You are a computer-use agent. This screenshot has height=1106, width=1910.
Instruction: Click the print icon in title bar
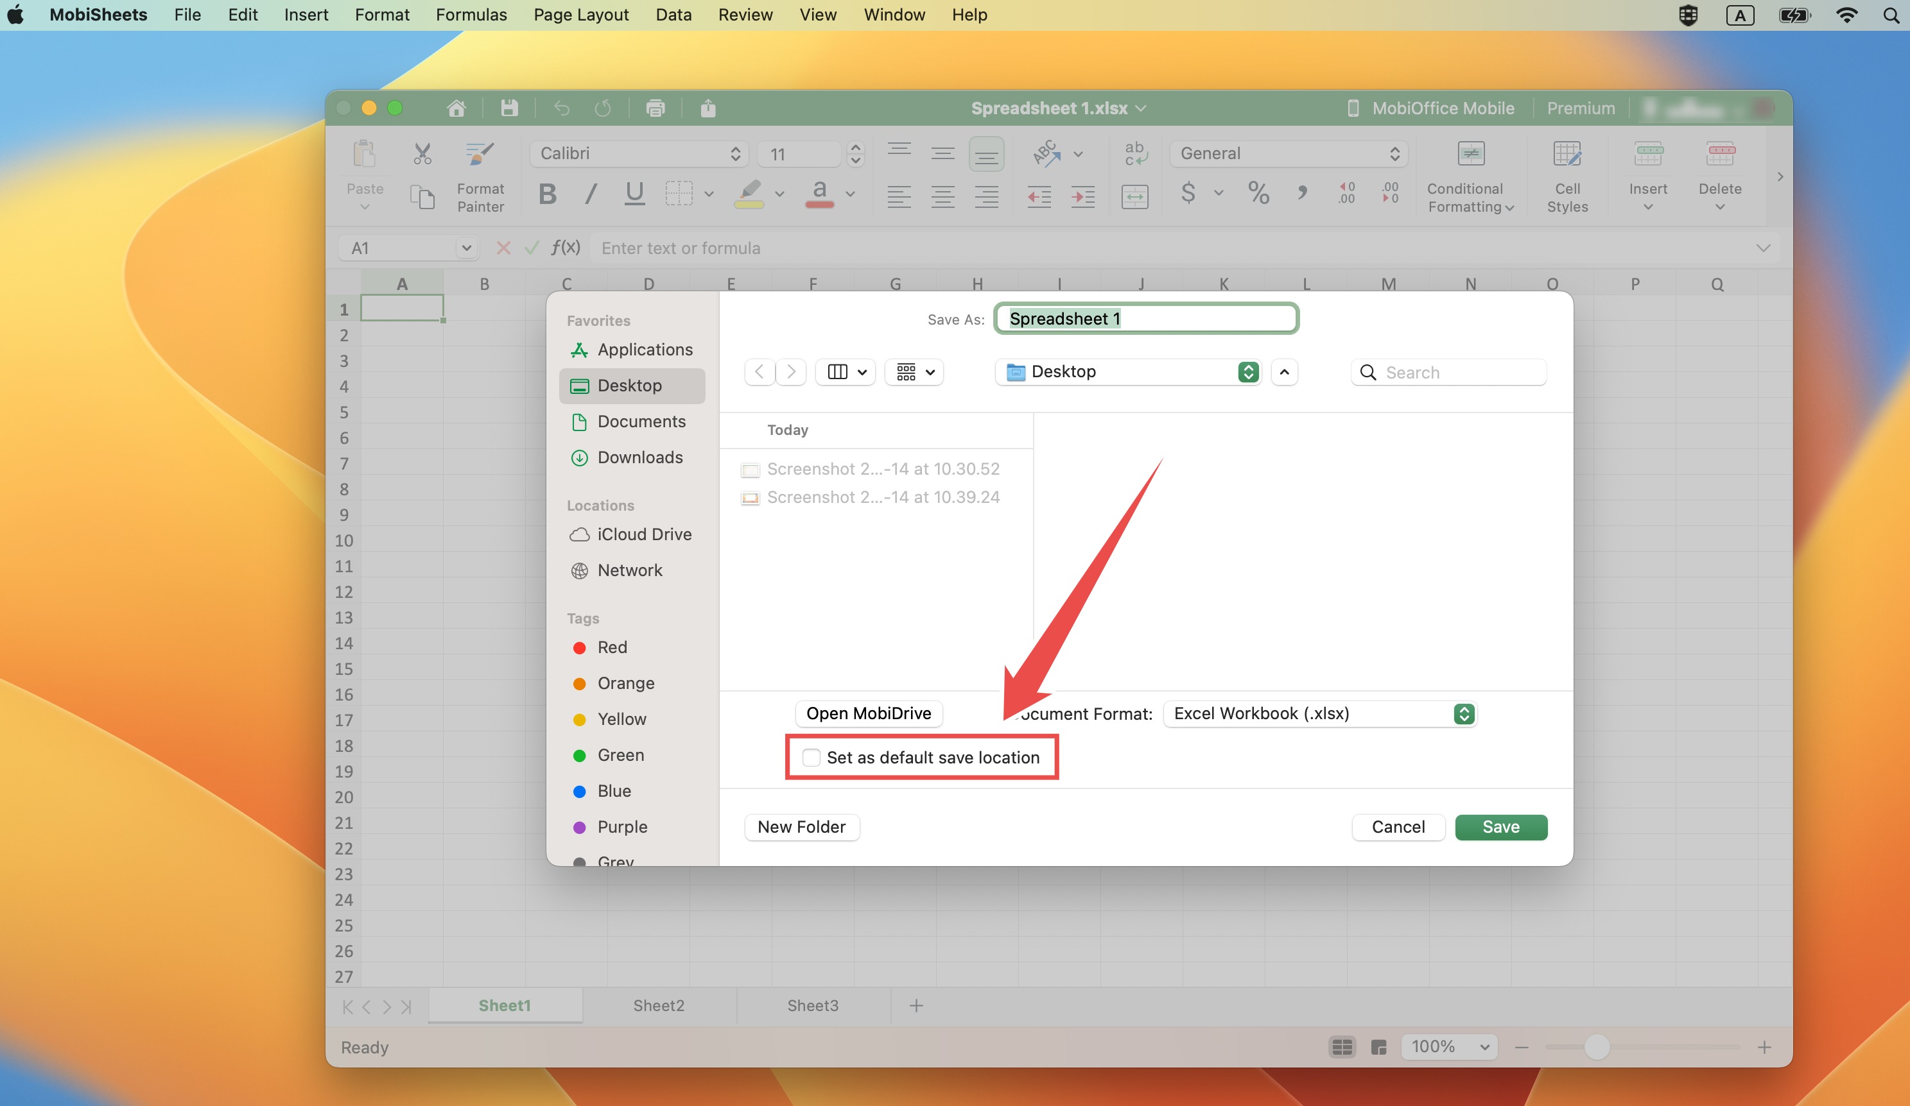(655, 108)
